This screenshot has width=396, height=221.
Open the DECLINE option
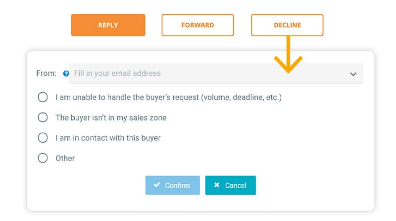(287, 25)
